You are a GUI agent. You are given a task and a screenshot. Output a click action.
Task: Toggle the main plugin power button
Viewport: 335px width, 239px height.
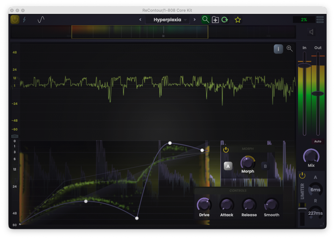(x=15, y=20)
